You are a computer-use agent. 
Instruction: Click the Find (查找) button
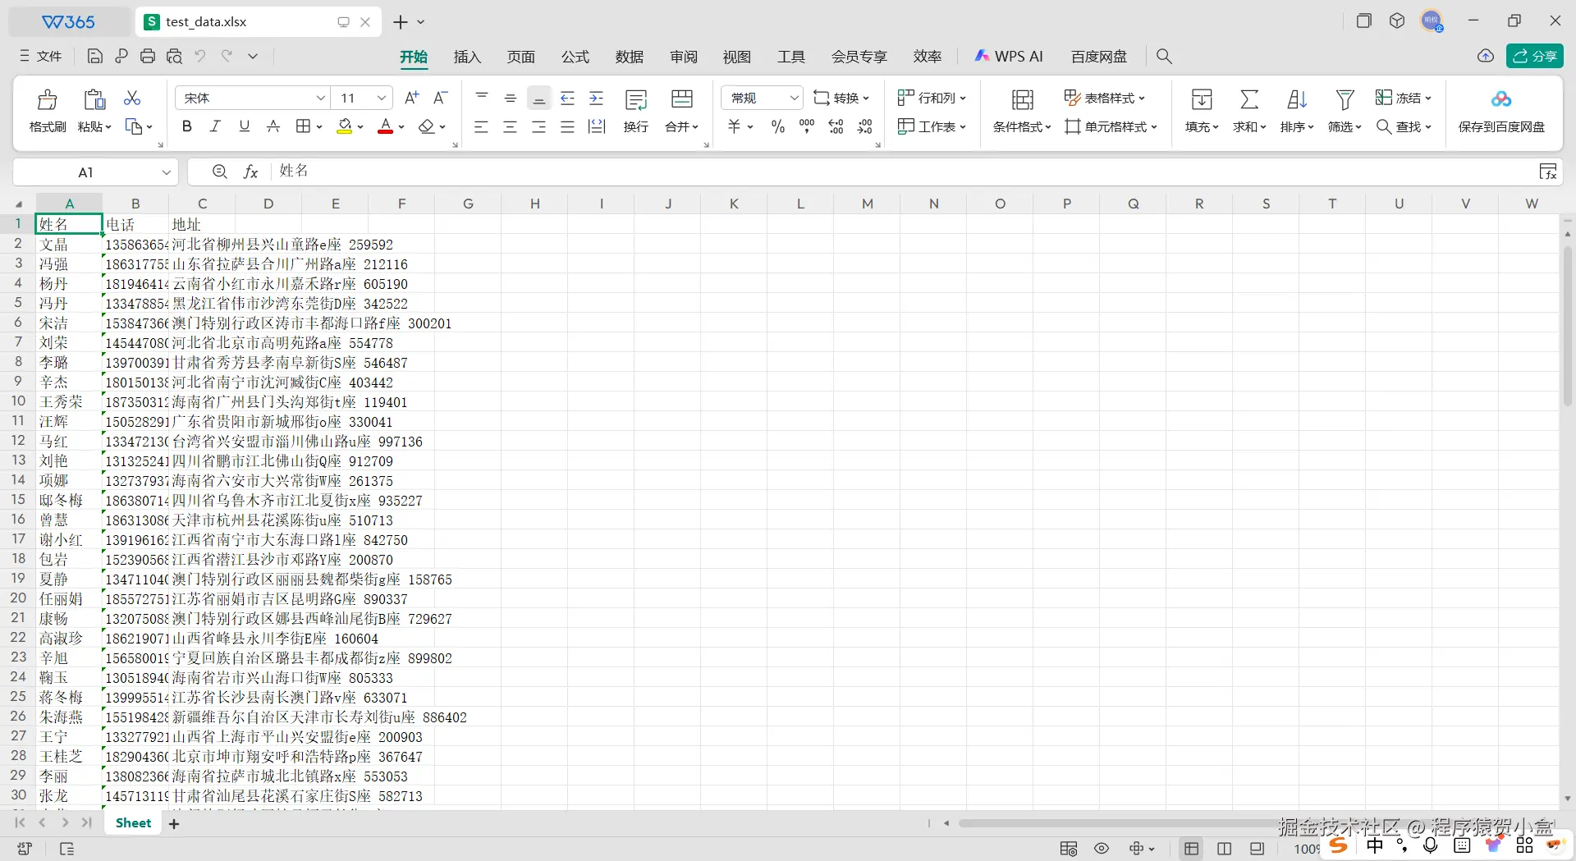pyautogui.click(x=1404, y=126)
